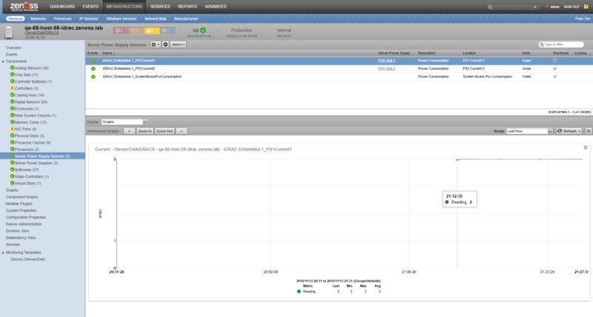Click the green check beside Processors
Image resolution: width=593 pixels, height=317 pixels.
point(12,150)
